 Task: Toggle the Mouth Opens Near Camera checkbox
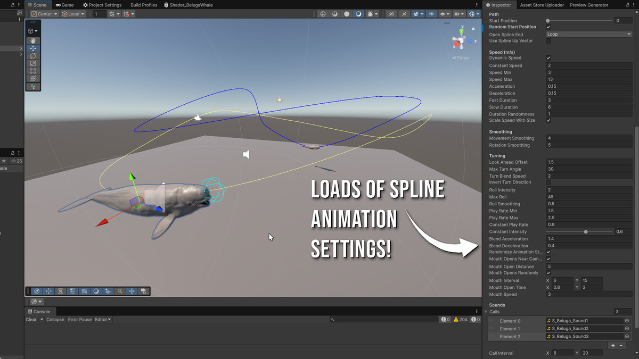548,259
